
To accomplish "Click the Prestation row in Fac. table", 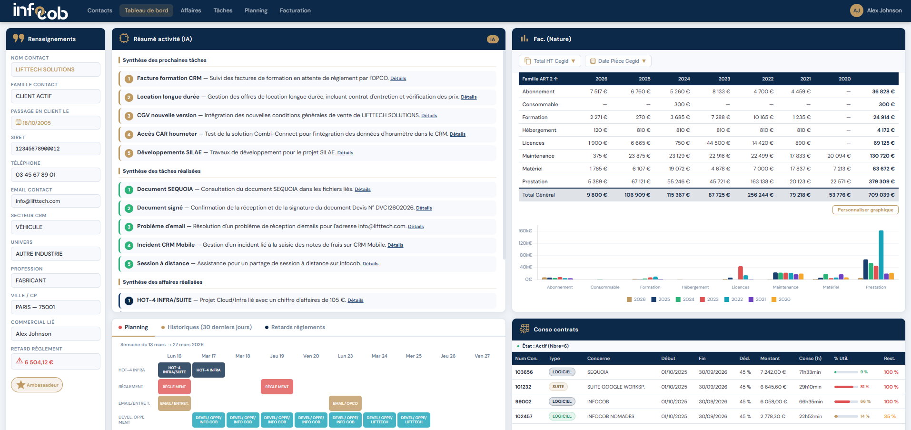I will coord(708,181).
